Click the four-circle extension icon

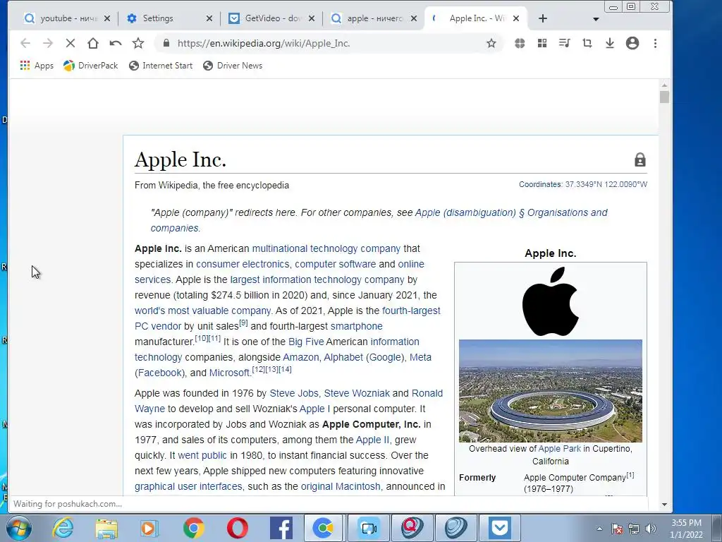tap(520, 43)
